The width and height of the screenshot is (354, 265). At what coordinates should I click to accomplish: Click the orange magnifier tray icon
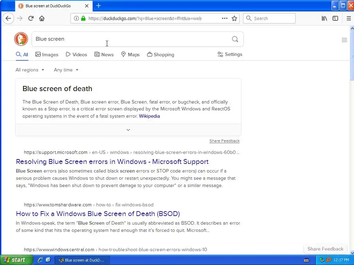click(329, 260)
